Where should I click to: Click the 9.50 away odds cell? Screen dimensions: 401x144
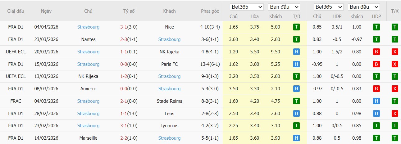click(275, 52)
